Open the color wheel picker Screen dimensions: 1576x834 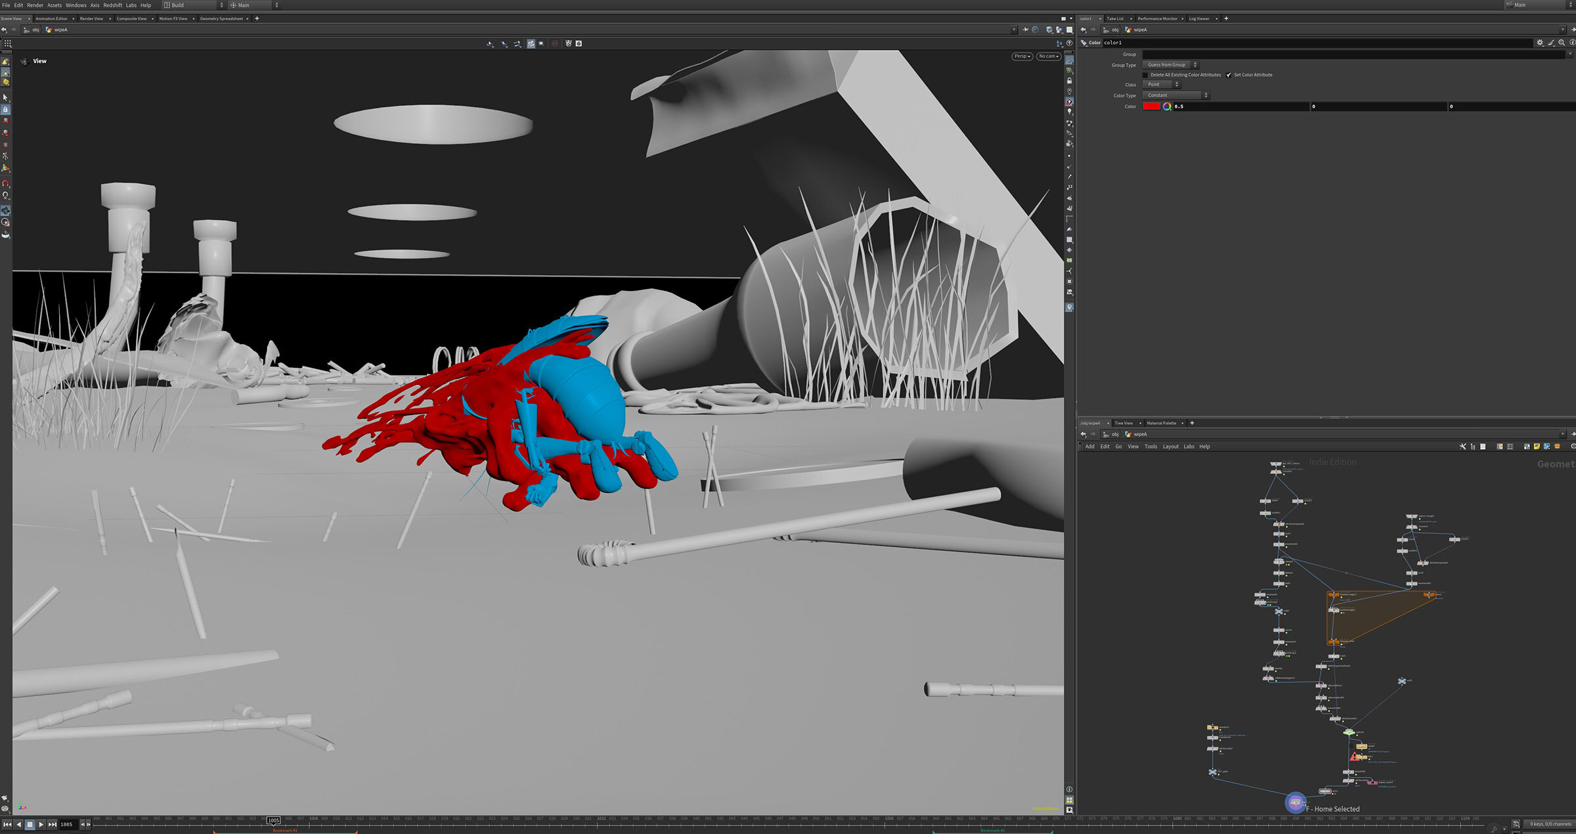coord(1167,106)
